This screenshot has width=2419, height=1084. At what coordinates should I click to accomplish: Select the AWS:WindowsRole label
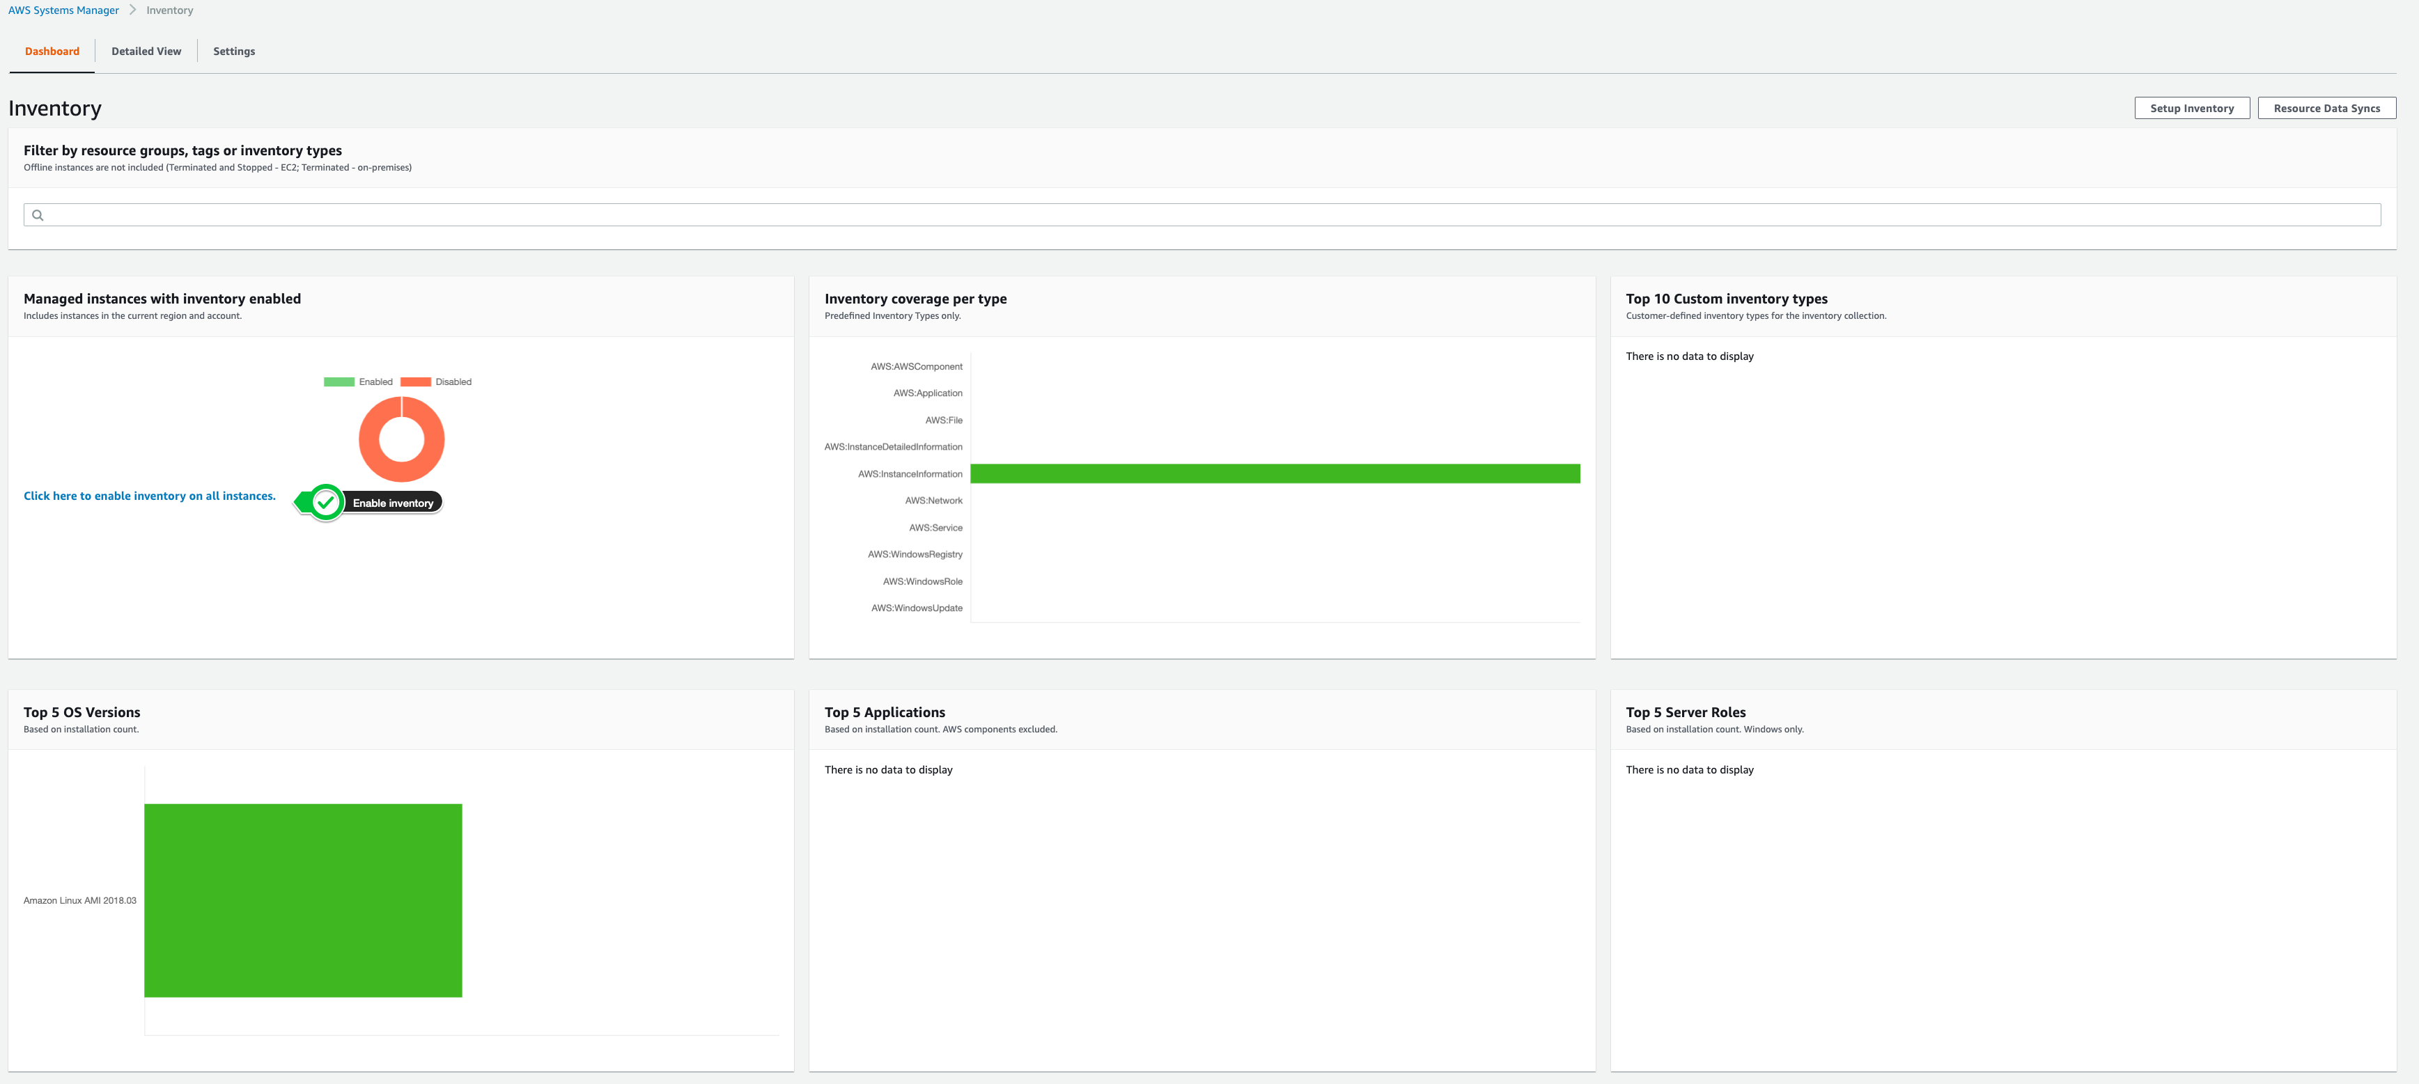click(x=922, y=582)
